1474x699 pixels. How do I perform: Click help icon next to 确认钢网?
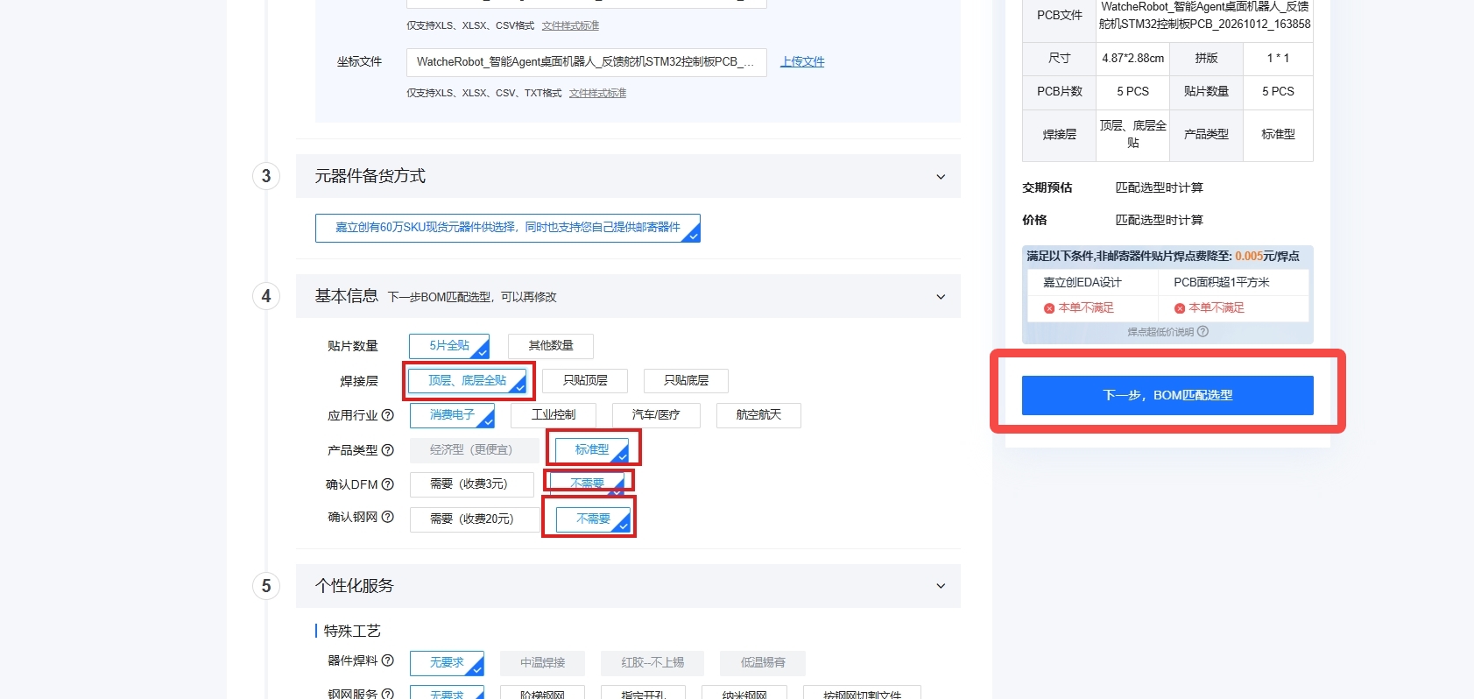388,518
